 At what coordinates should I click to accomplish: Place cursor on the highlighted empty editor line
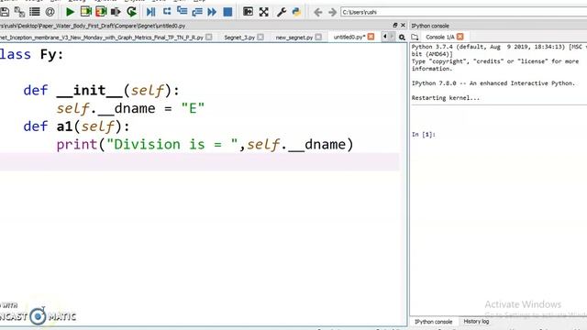pos(200,161)
